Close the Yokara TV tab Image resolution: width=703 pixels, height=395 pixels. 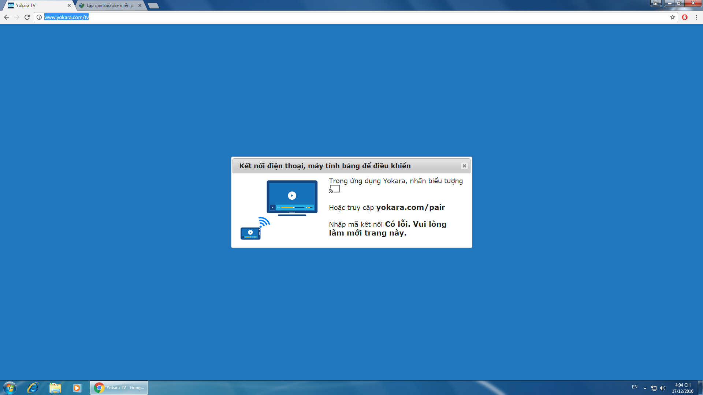[x=69, y=5]
